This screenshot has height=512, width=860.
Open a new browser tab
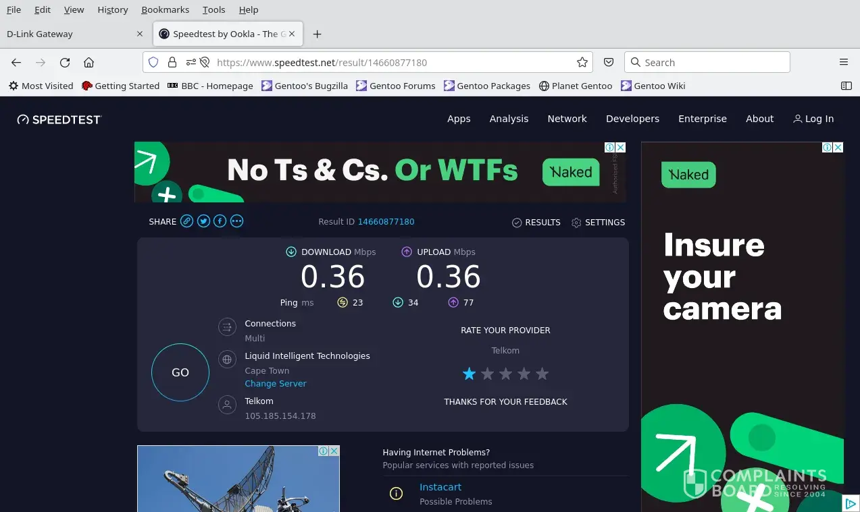click(318, 34)
